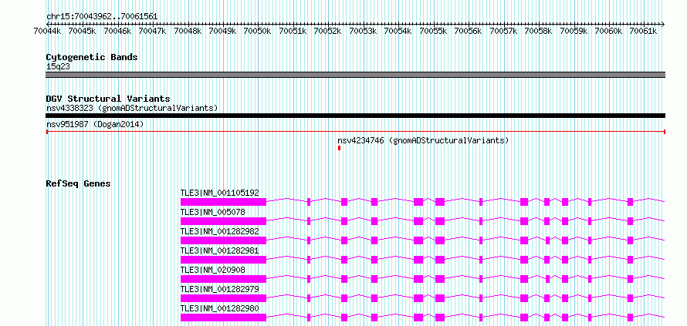Select the large first exon of TLE3|NM_005078
The image size is (687, 326).
tap(223, 221)
